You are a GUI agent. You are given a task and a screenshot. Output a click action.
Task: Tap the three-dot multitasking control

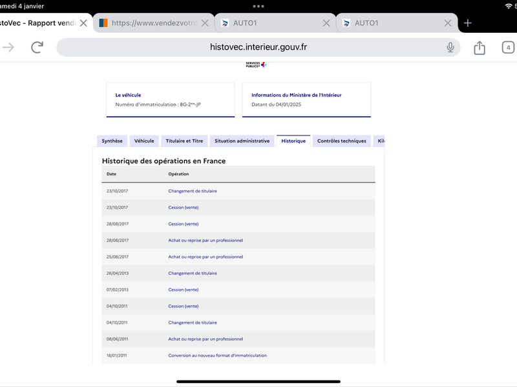[258, 6]
